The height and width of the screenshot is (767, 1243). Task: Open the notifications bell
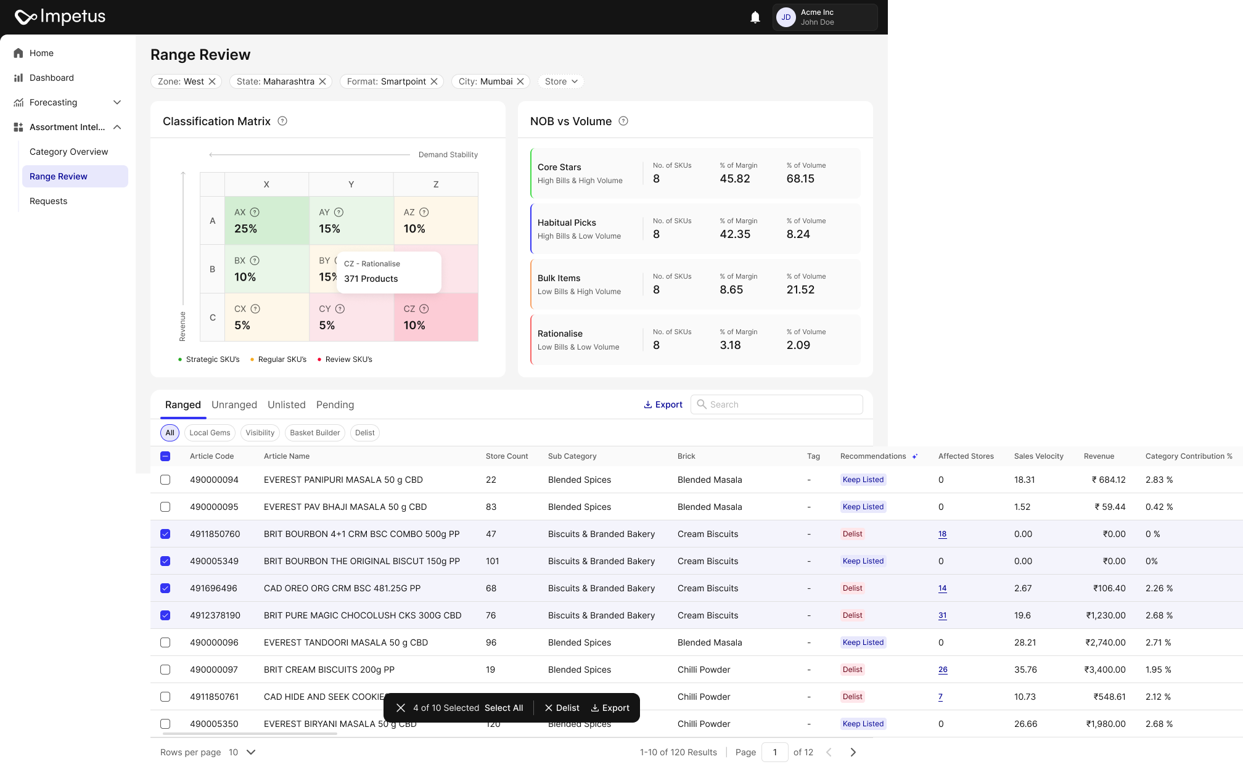755,17
